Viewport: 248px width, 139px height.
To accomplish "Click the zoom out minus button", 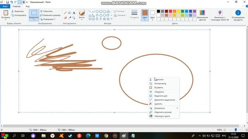I will pos(225,130).
